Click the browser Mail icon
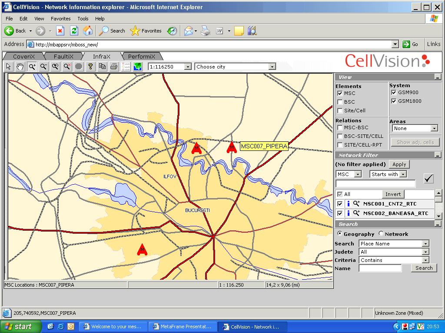Screen dimensions: 445x333 pos(189,31)
